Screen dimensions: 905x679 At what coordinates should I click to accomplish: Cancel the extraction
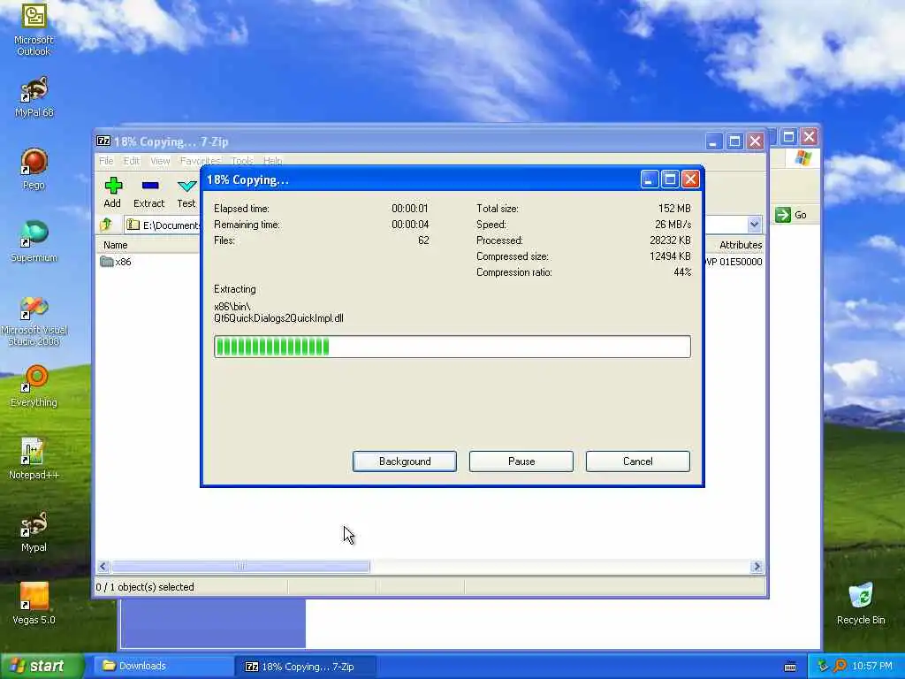(x=638, y=462)
